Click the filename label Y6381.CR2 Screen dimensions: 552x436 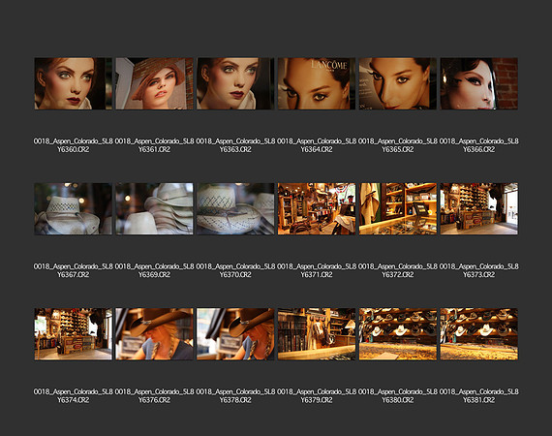pos(478,396)
